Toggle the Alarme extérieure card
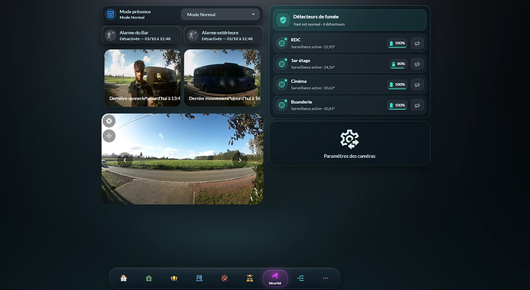The width and height of the screenshot is (530, 290). pyautogui.click(x=224, y=35)
